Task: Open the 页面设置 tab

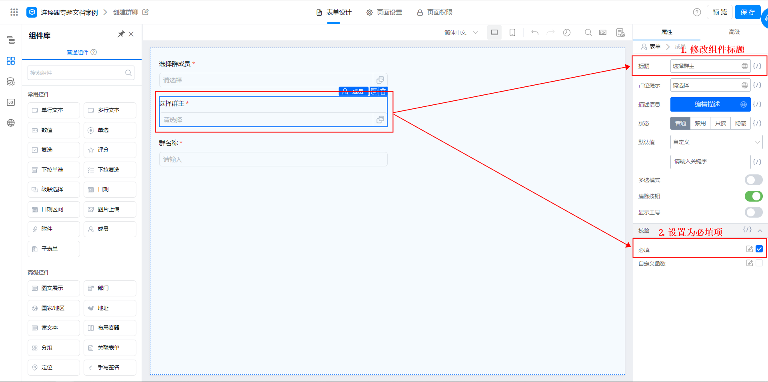Action: (x=384, y=12)
